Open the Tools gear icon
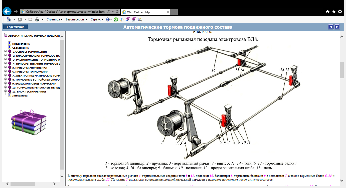The image size is (346, 188). coord(340,12)
